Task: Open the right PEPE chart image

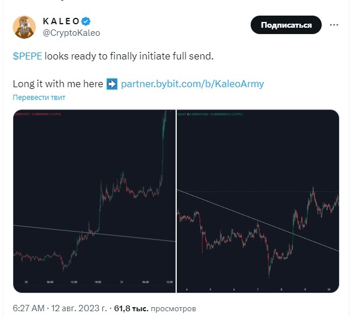Action: click(x=258, y=201)
